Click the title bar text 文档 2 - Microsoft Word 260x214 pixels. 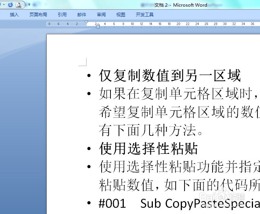pos(181,5)
